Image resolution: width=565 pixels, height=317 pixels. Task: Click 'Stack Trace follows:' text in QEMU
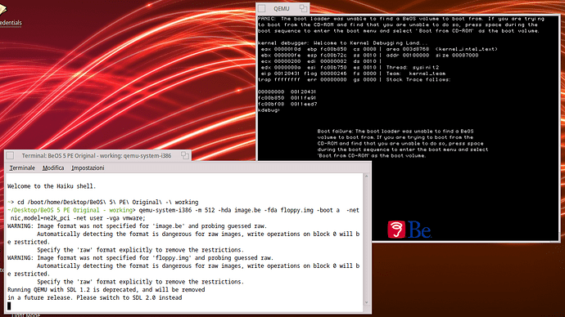coord(418,80)
